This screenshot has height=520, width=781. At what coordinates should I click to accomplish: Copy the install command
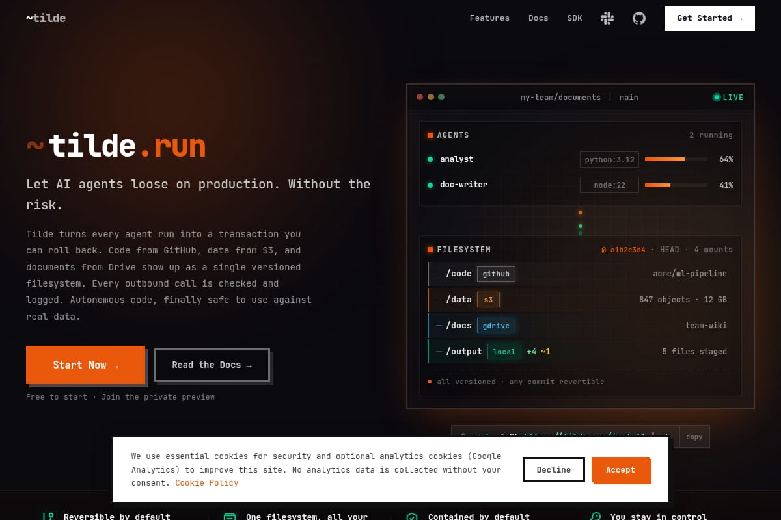(x=694, y=437)
